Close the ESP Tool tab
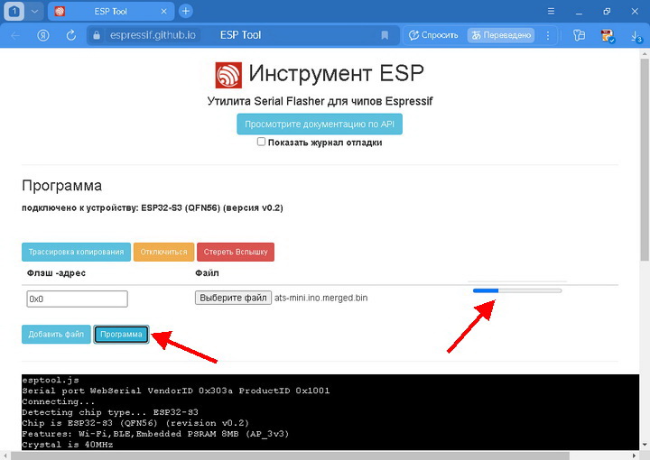 point(163,12)
